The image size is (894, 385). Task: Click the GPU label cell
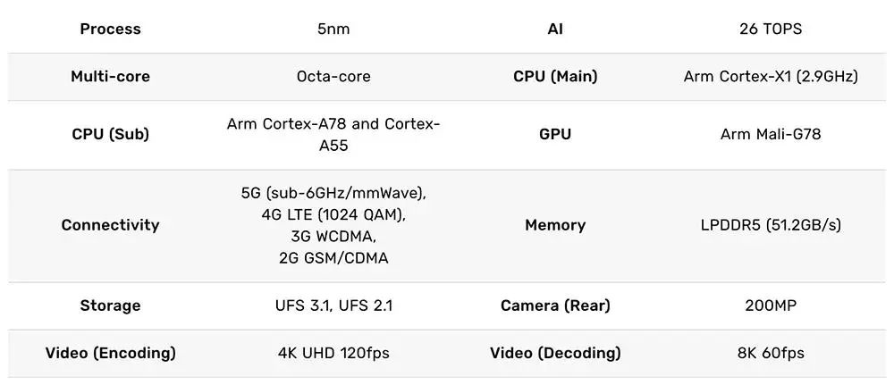tap(555, 134)
